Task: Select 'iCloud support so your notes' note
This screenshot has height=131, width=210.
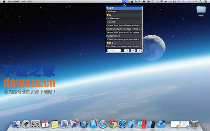Action: click(x=124, y=39)
